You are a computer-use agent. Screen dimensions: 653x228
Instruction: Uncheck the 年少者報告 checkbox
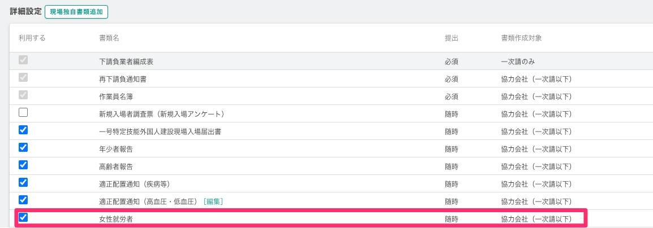23,147
